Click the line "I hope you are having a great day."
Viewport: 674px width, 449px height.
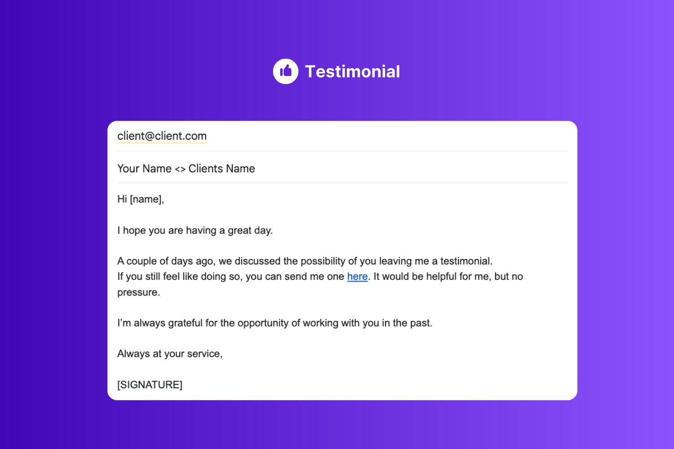[x=195, y=230]
